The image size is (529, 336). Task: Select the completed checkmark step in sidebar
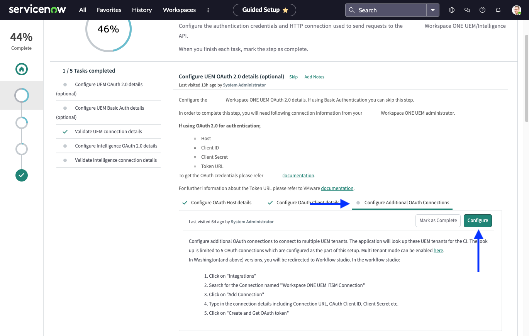pyautogui.click(x=21, y=175)
